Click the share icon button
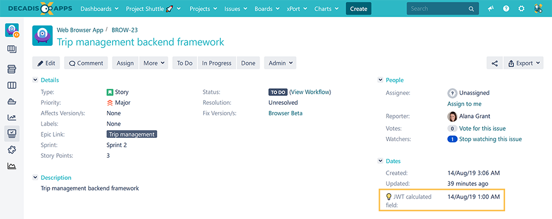Screen dimensions: 552x219 point(495,63)
